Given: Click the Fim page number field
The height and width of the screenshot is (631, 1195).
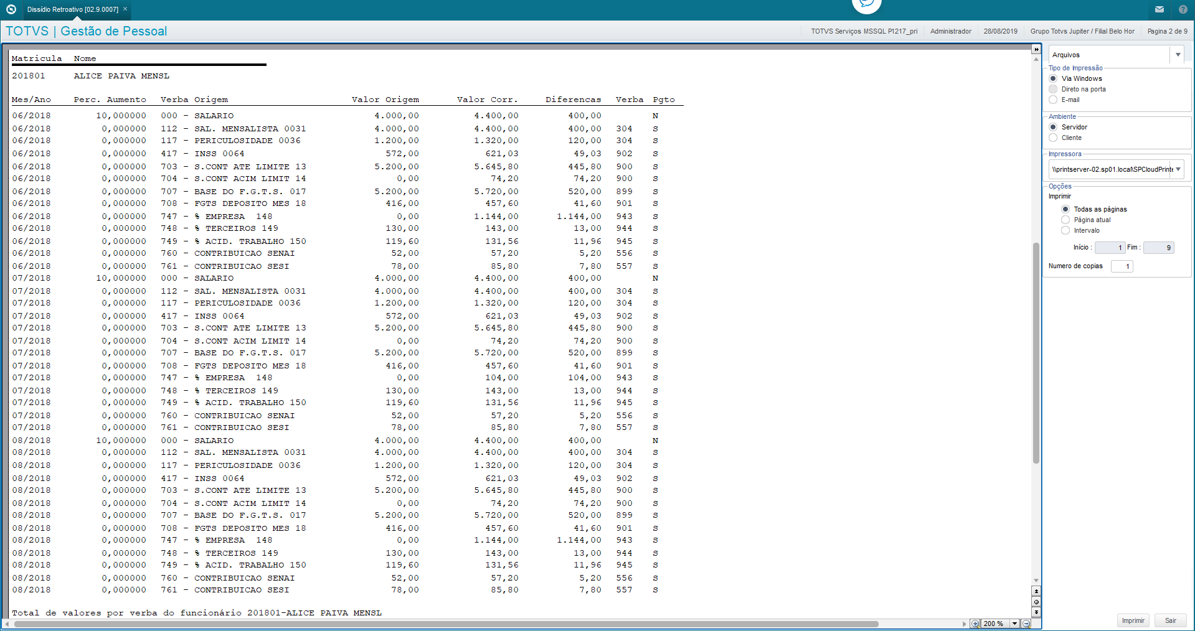Looking at the screenshot, I should click(x=1158, y=248).
